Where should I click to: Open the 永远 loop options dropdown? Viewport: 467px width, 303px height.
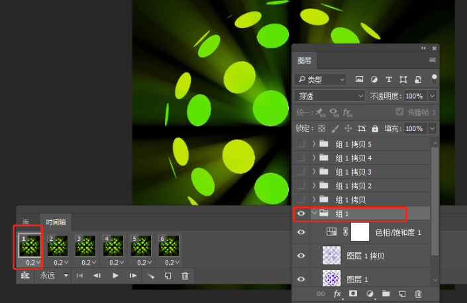click(54, 275)
